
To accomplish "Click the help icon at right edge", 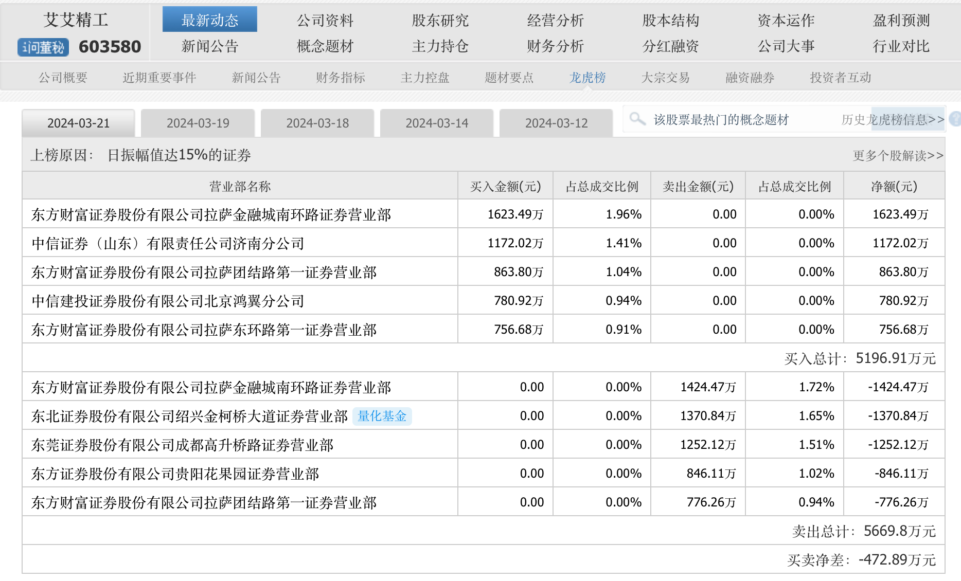I will [955, 119].
